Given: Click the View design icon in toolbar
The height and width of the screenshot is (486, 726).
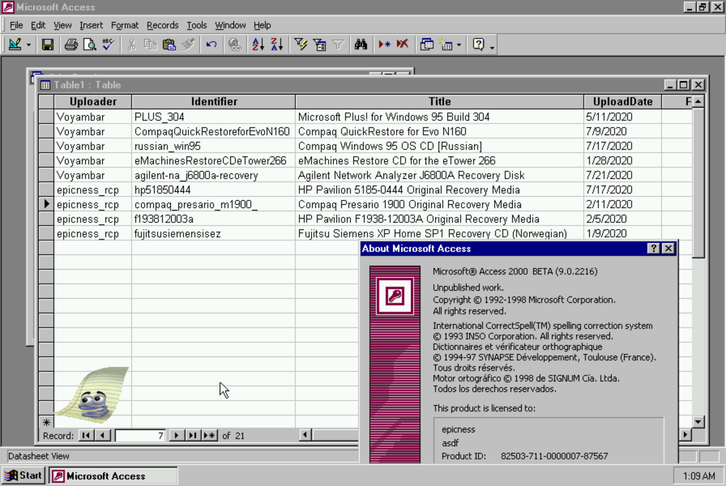Looking at the screenshot, I should tap(15, 44).
